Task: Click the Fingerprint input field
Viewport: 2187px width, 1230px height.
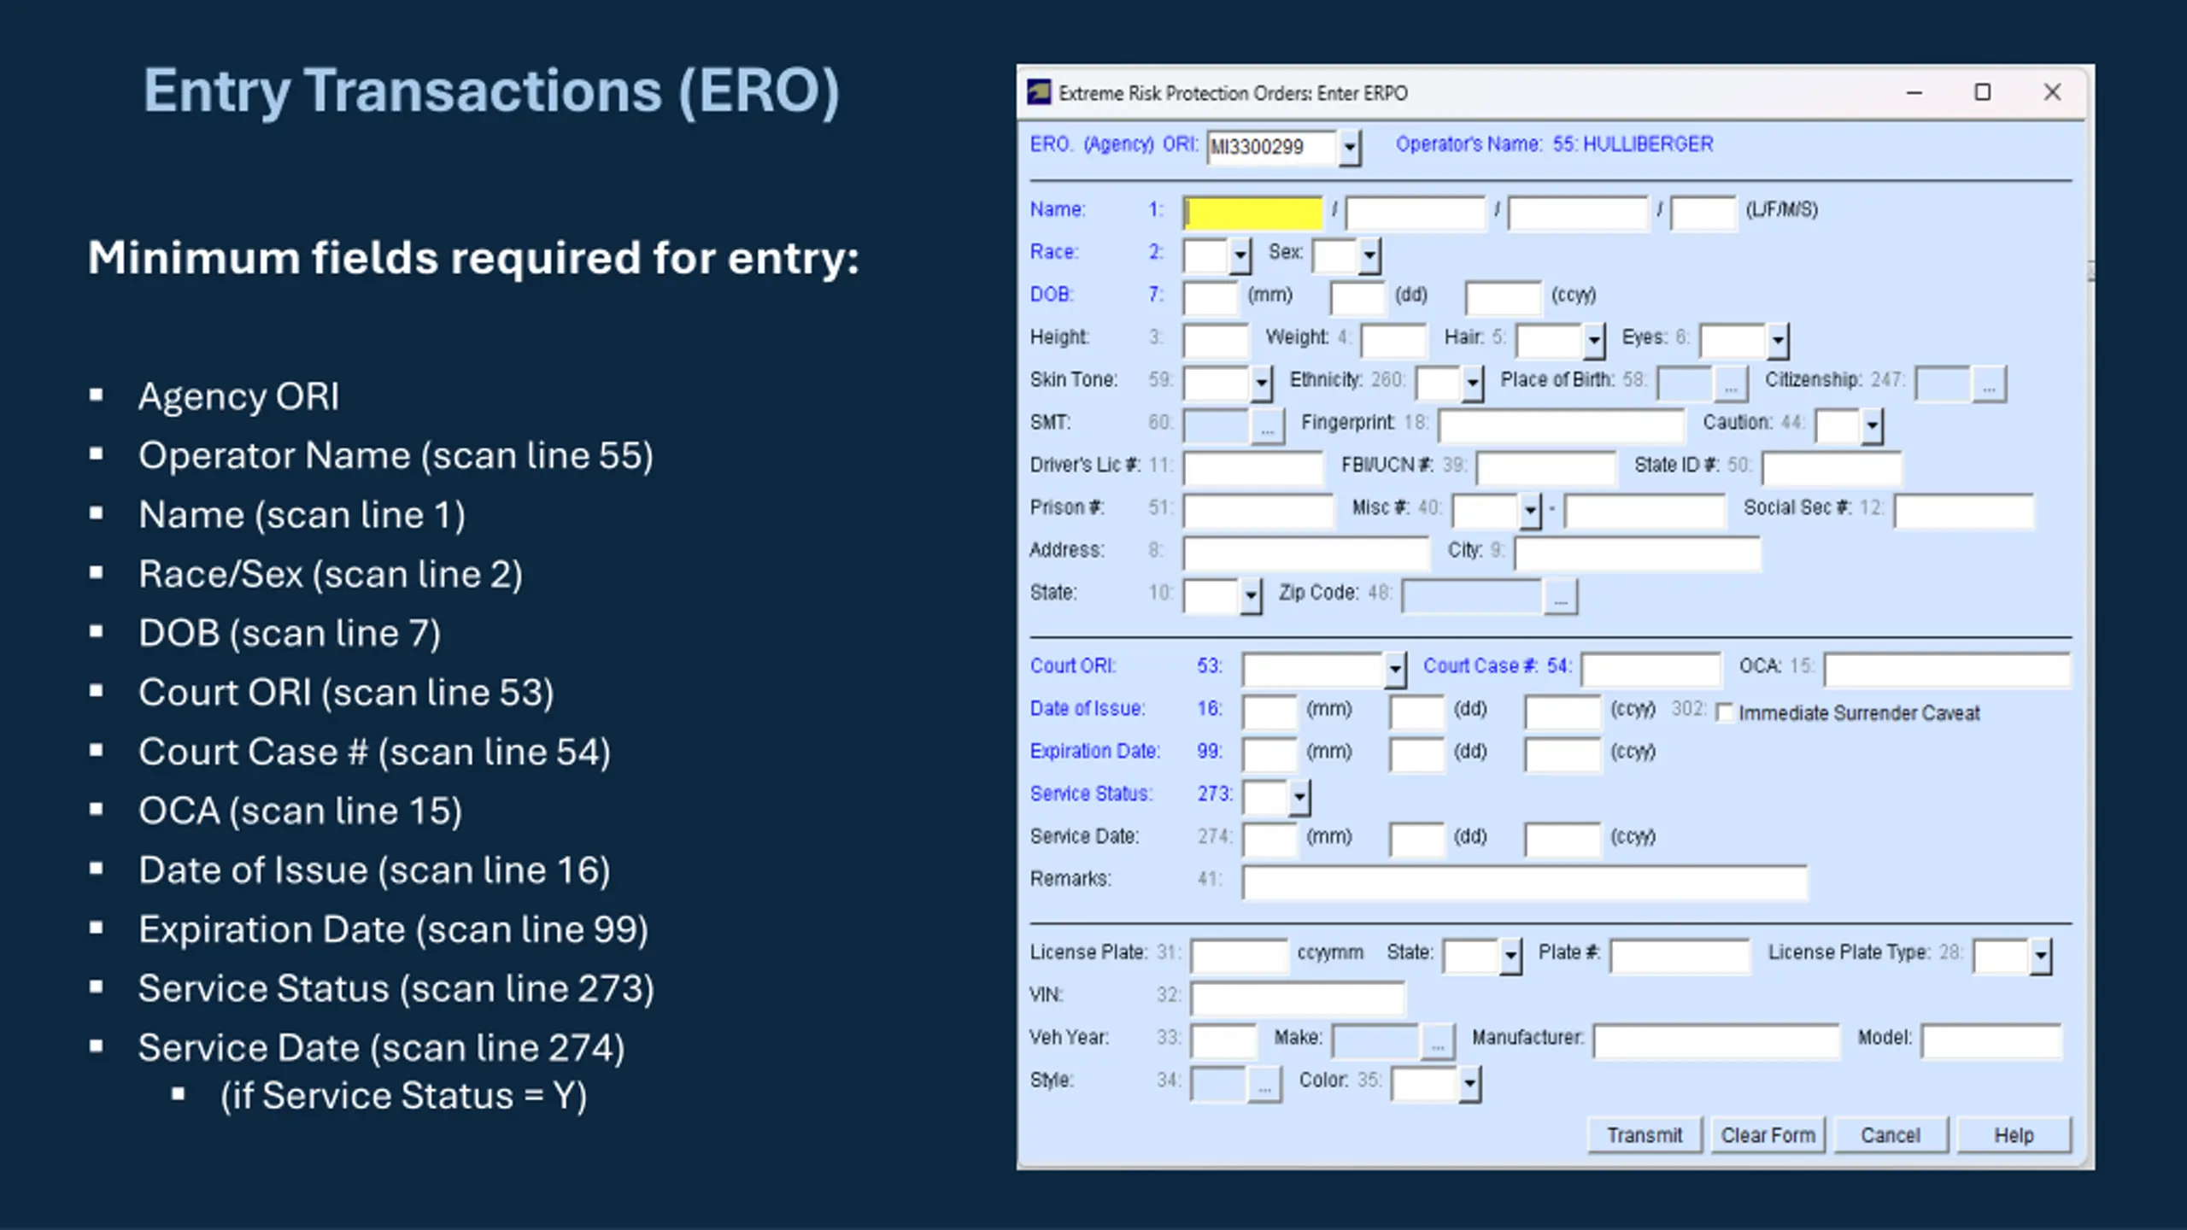Action: (x=1562, y=426)
